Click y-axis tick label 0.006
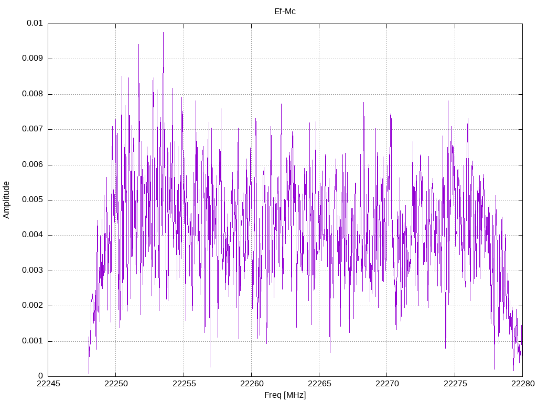This screenshot has width=537, height=402. pos(33,164)
